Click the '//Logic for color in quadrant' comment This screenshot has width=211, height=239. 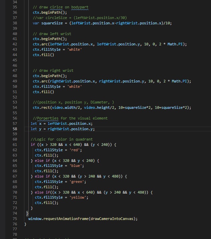coord(61,139)
